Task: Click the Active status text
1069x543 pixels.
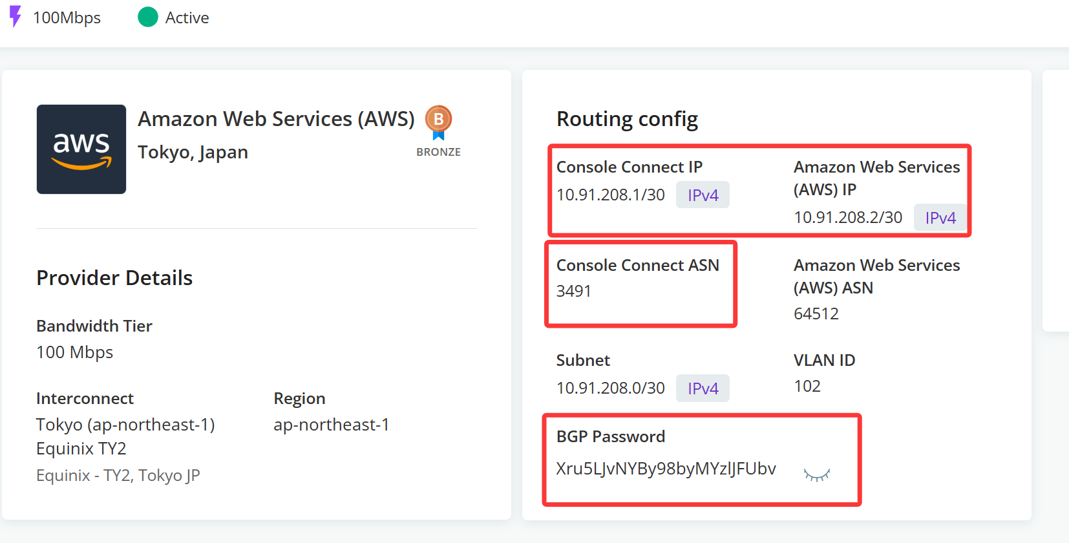Action: (187, 17)
